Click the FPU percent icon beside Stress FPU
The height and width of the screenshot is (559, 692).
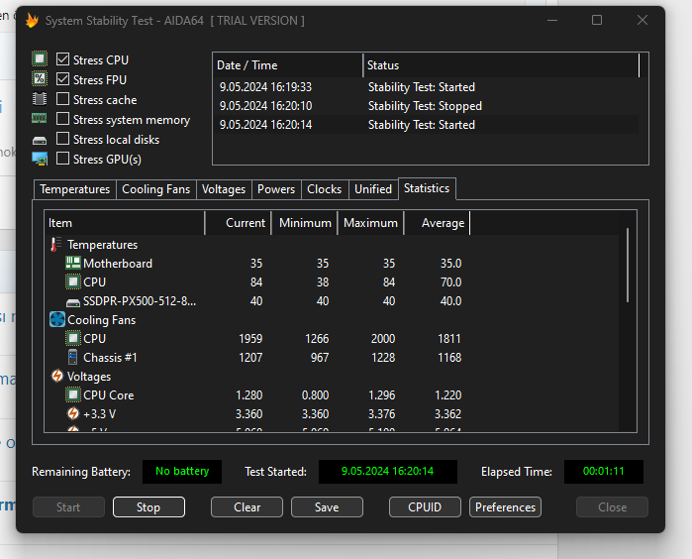(x=40, y=78)
